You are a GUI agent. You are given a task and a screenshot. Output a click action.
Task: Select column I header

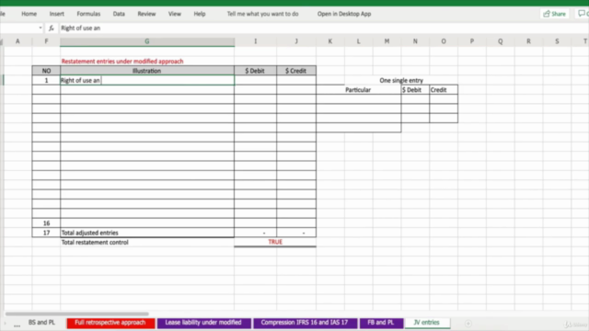[x=256, y=41]
